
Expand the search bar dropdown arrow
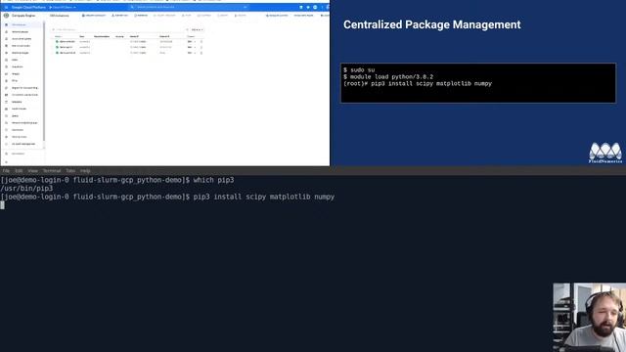click(x=246, y=7)
